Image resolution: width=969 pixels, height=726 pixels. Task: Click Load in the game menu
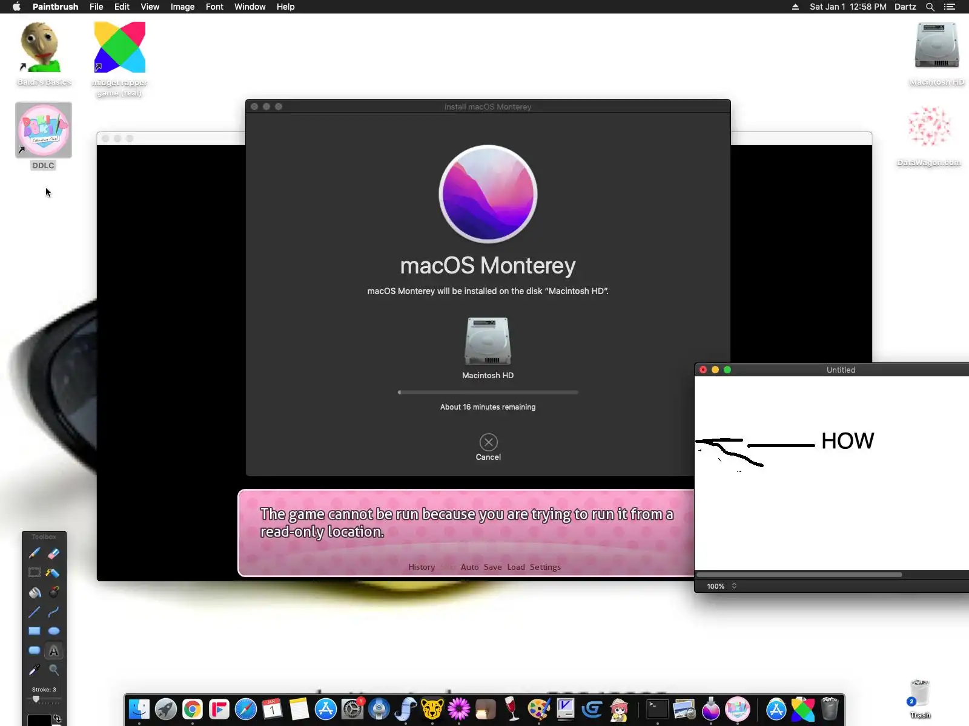[516, 567]
